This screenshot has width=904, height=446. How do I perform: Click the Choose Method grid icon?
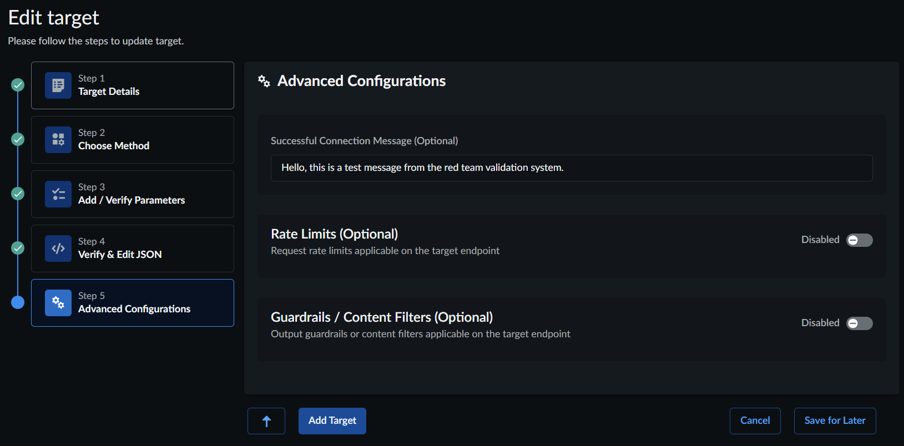(58, 140)
